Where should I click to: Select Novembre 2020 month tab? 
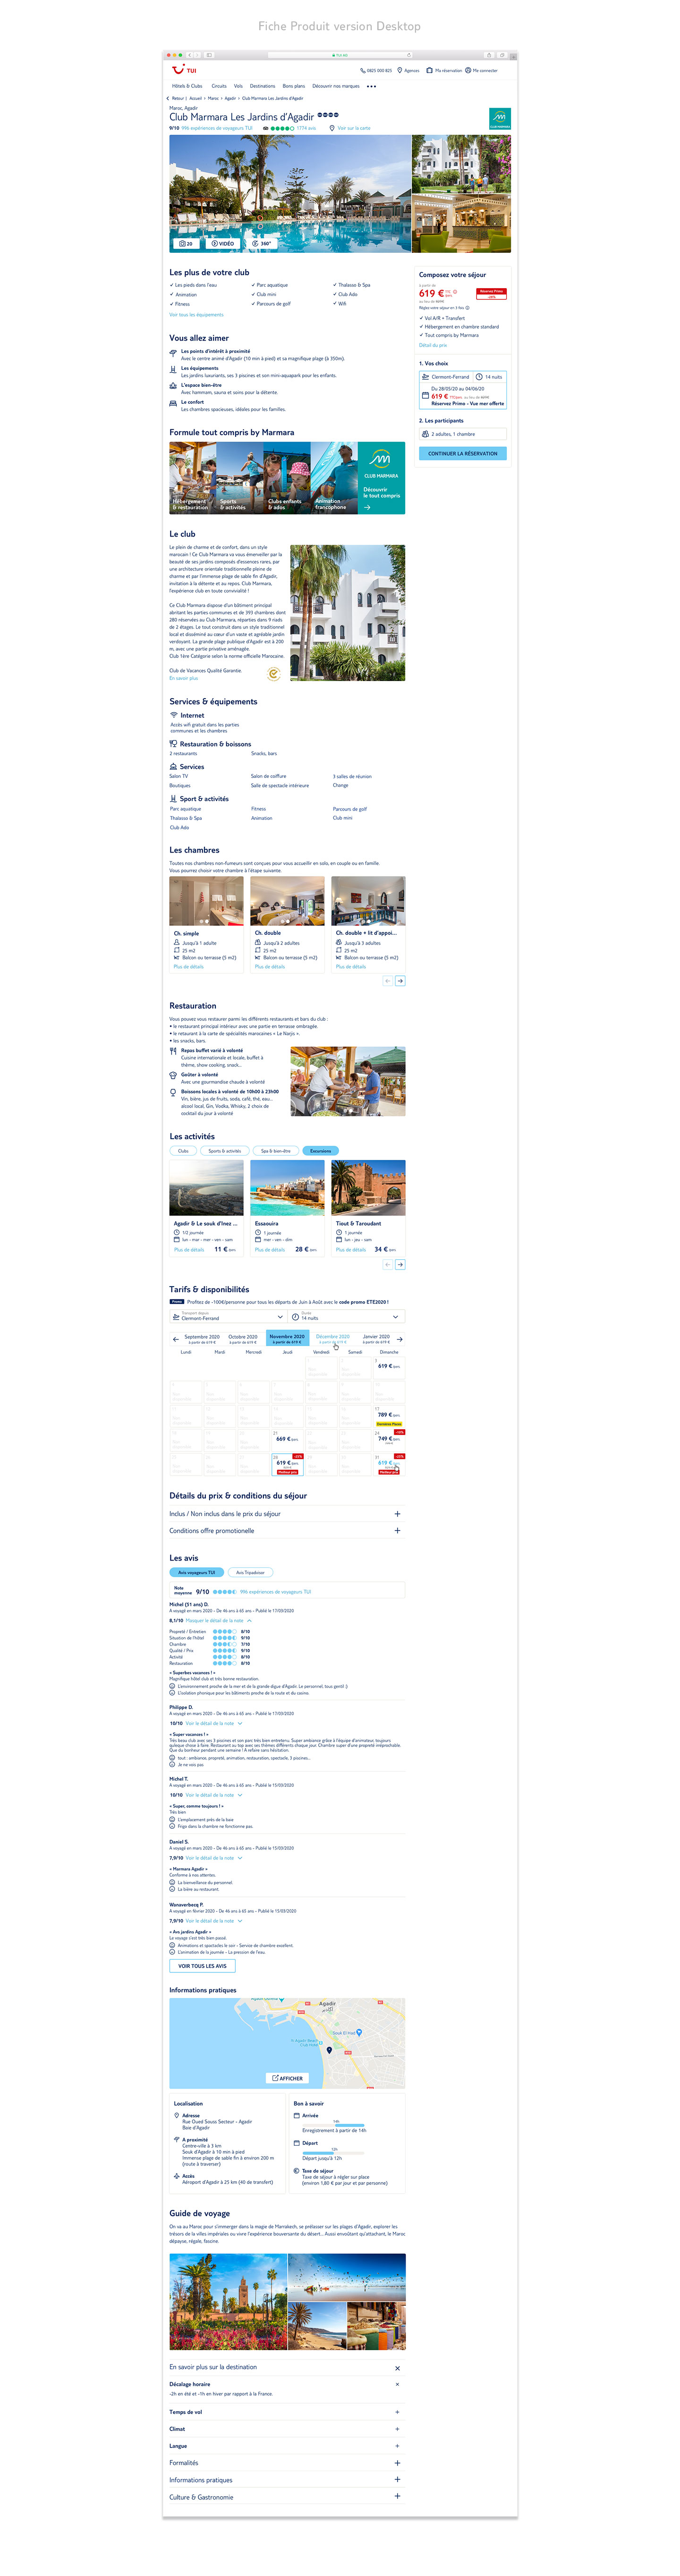(x=287, y=1338)
